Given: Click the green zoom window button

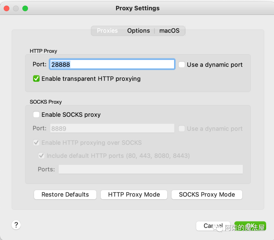Looking at the screenshot, I should pos(25,8).
